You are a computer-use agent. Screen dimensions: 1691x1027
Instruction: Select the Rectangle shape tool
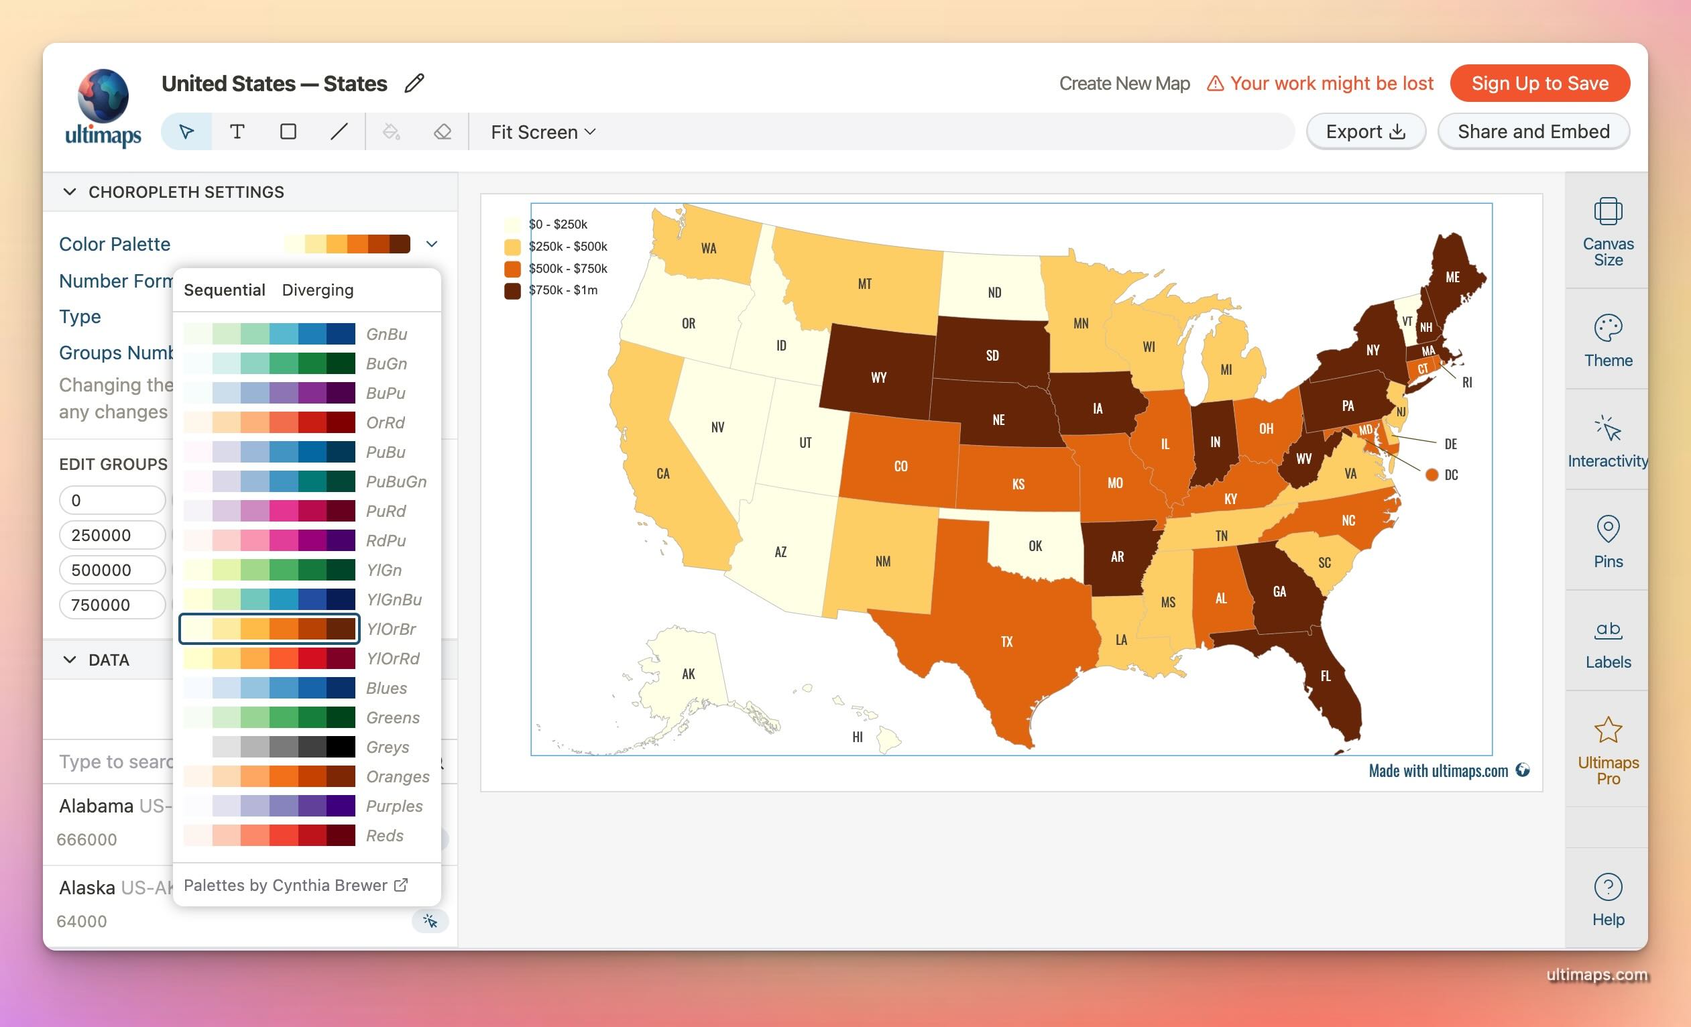click(288, 131)
